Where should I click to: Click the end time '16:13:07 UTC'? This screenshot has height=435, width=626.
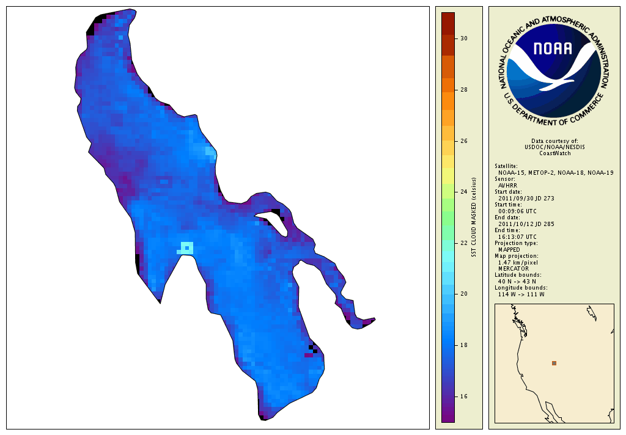(517, 236)
